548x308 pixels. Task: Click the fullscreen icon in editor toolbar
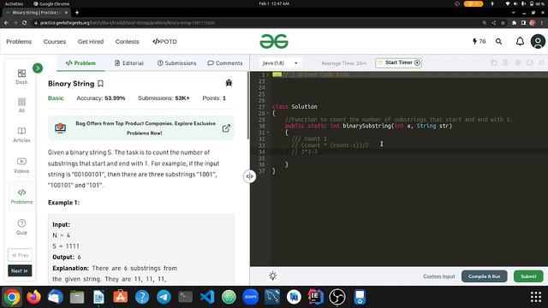point(541,62)
